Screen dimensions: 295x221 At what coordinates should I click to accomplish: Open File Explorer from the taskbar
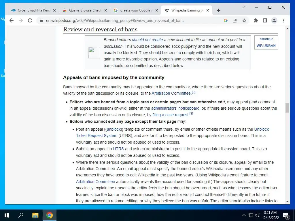(x=35, y=215)
